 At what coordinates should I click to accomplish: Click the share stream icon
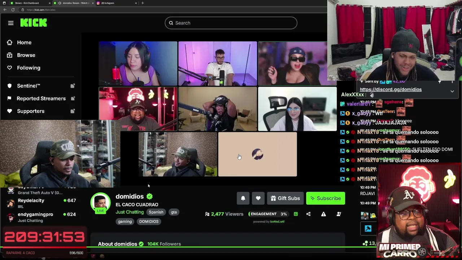pos(308,214)
